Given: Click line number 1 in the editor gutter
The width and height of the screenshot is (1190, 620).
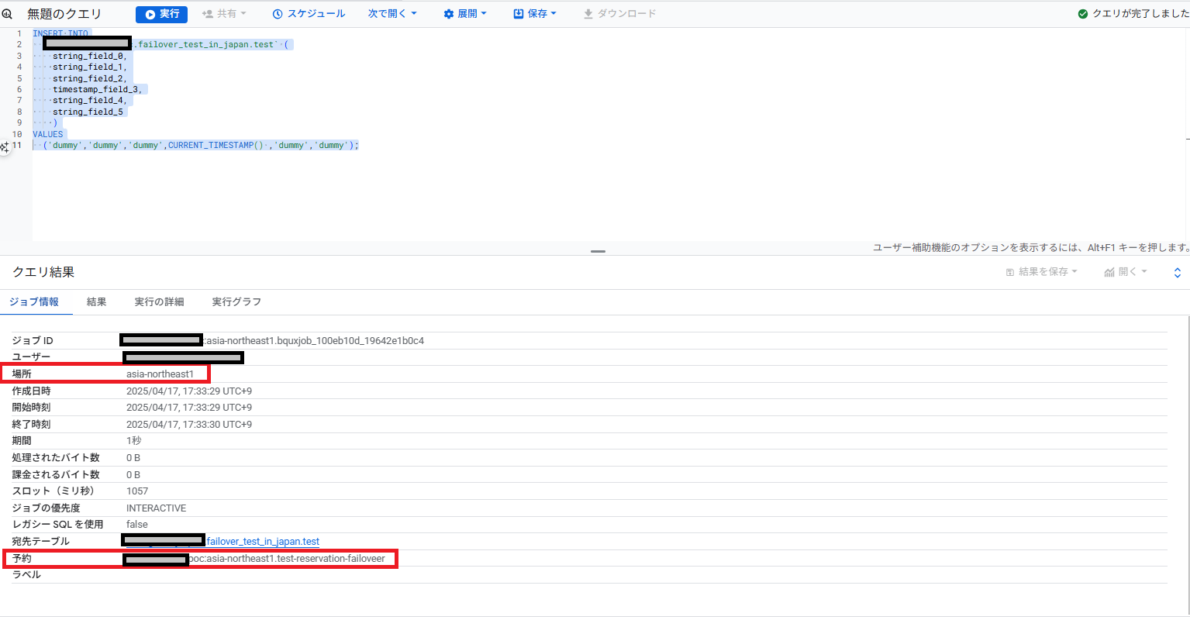Looking at the screenshot, I should pos(19,33).
